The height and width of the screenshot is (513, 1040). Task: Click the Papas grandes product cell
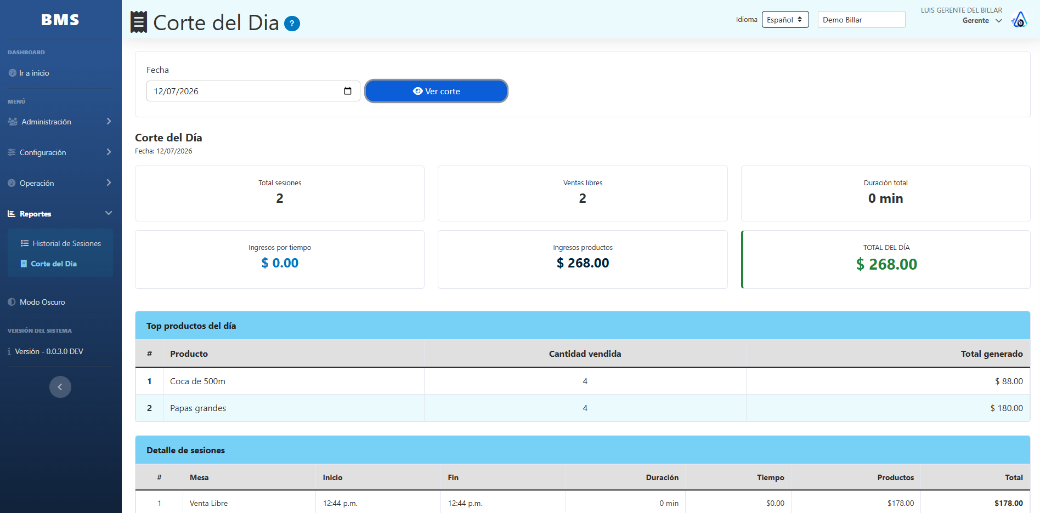[293, 408]
